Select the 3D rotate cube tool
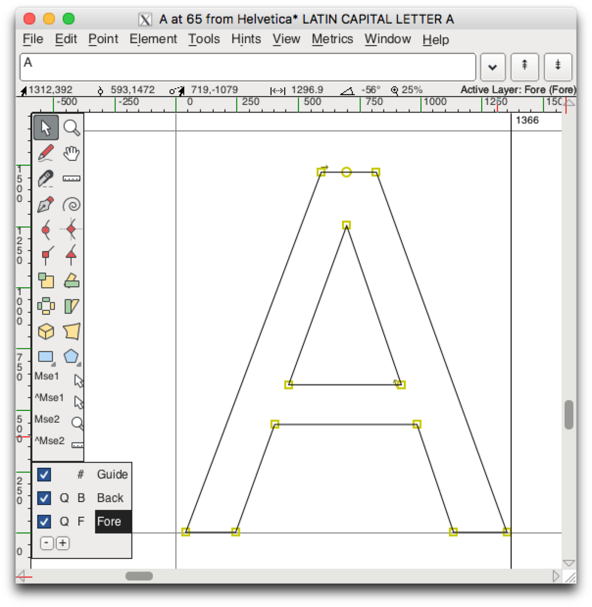 pyautogui.click(x=46, y=332)
